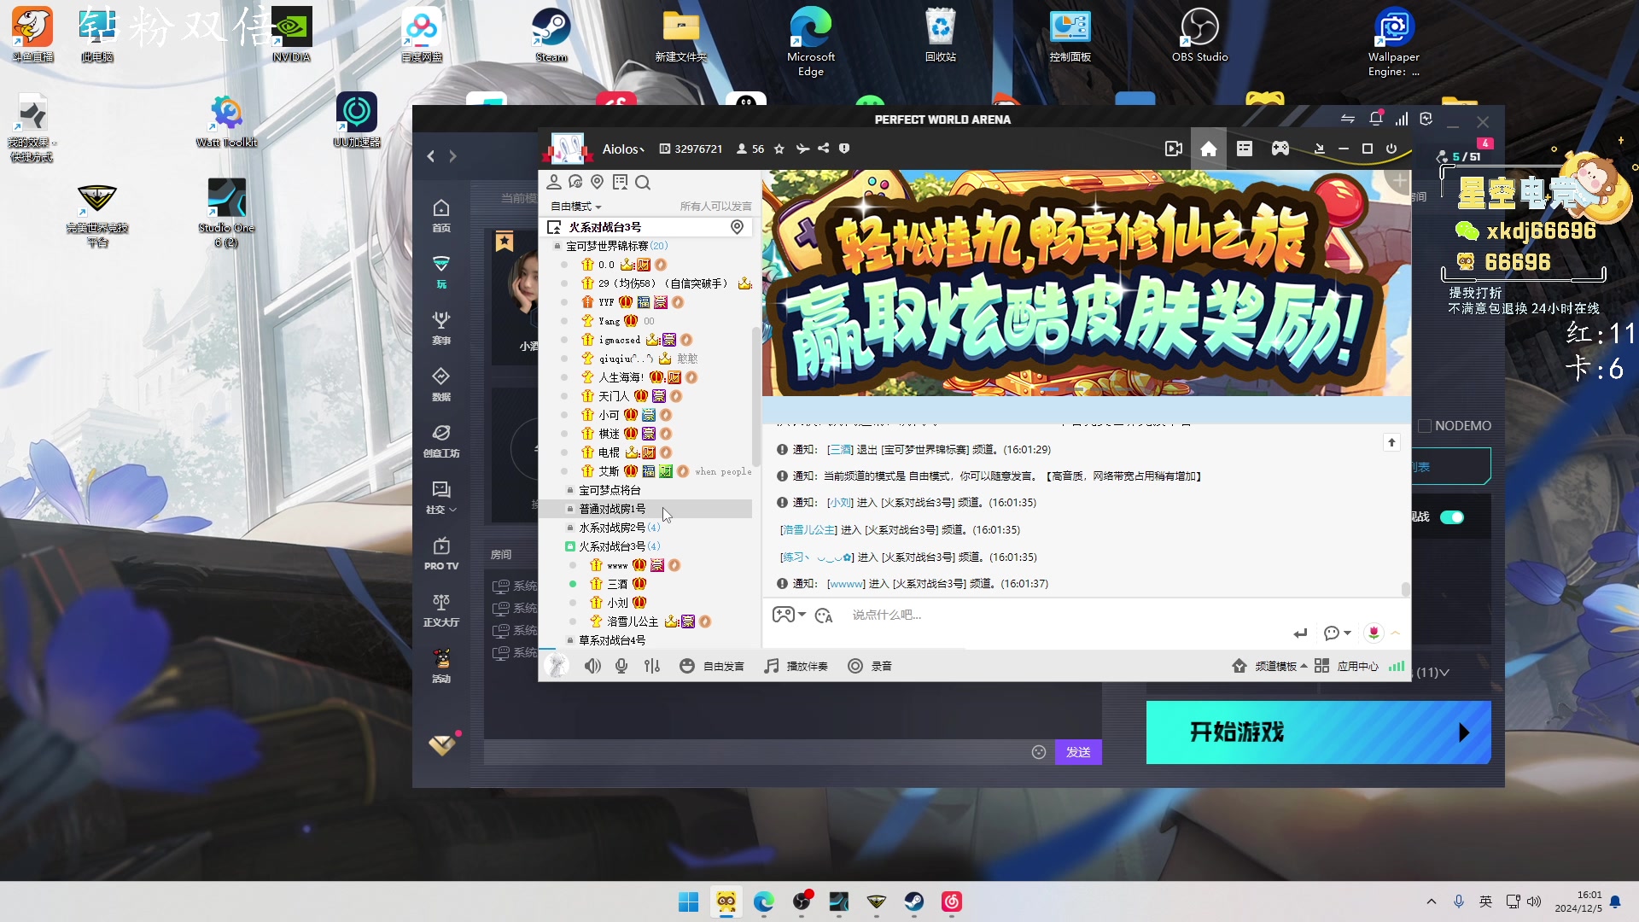This screenshot has height=922, width=1639.
Task: Click the user profile icon above channel list
Action: (x=553, y=182)
